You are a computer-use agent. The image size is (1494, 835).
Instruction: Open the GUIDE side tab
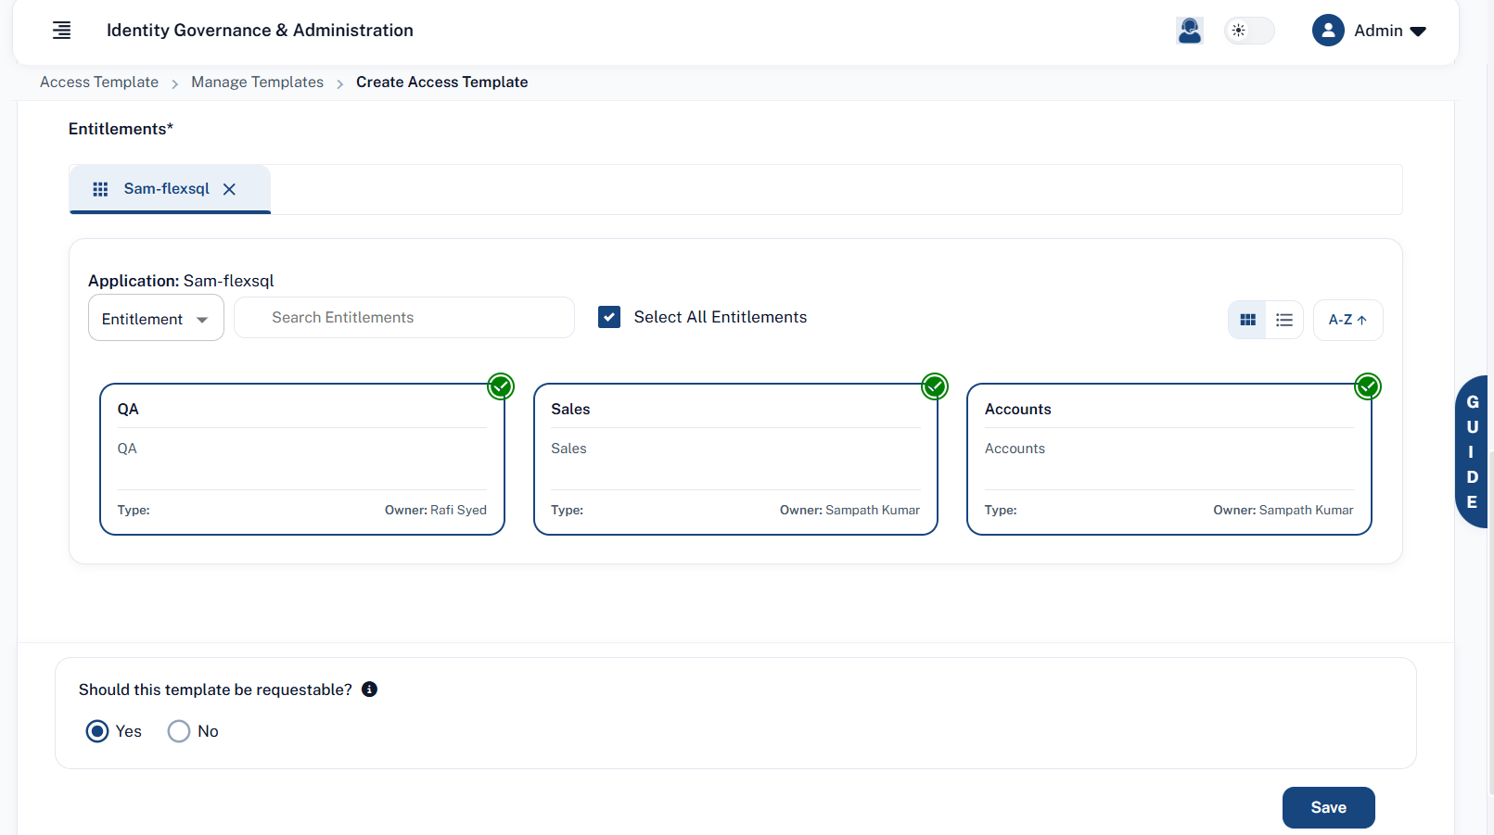[1472, 451]
